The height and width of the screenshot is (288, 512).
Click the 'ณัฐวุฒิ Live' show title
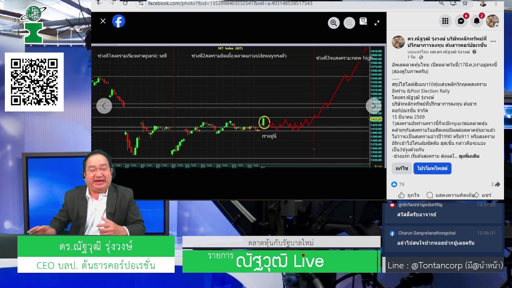click(x=280, y=262)
